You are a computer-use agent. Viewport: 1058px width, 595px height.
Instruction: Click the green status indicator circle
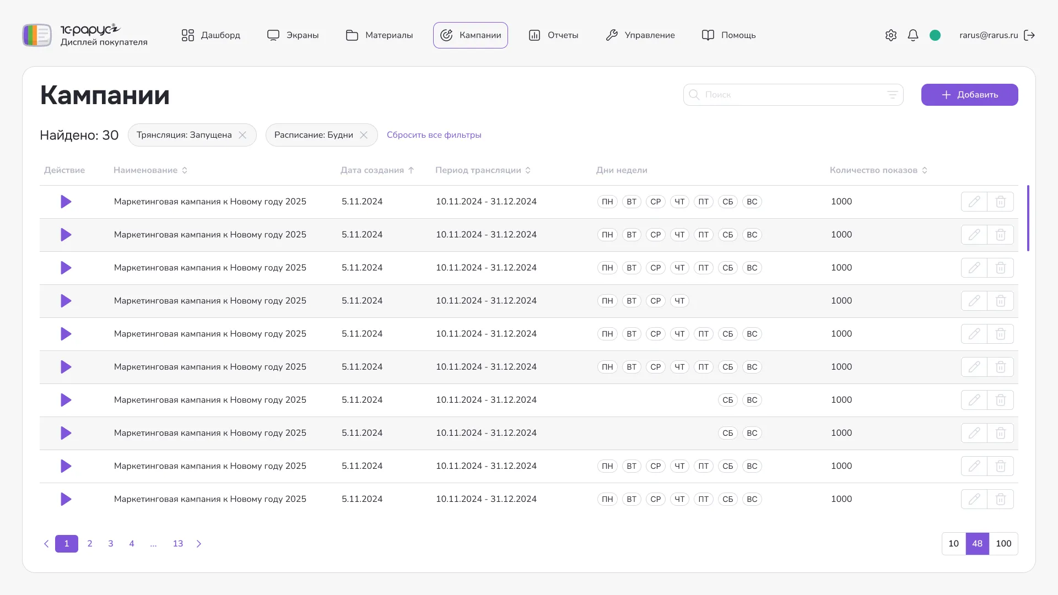935,35
